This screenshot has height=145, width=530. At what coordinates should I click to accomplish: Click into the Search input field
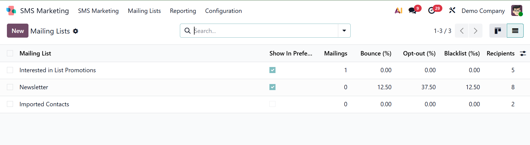(x=265, y=31)
